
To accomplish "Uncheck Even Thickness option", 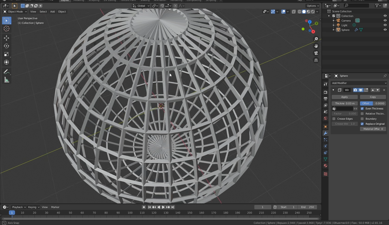I will pyautogui.click(x=362, y=109).
